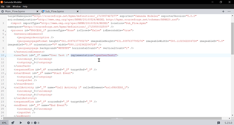The width and height of the screenshot is (234, 125).
Task: Collapse extensionElements fold at line 5
Action: click(5, 35)
